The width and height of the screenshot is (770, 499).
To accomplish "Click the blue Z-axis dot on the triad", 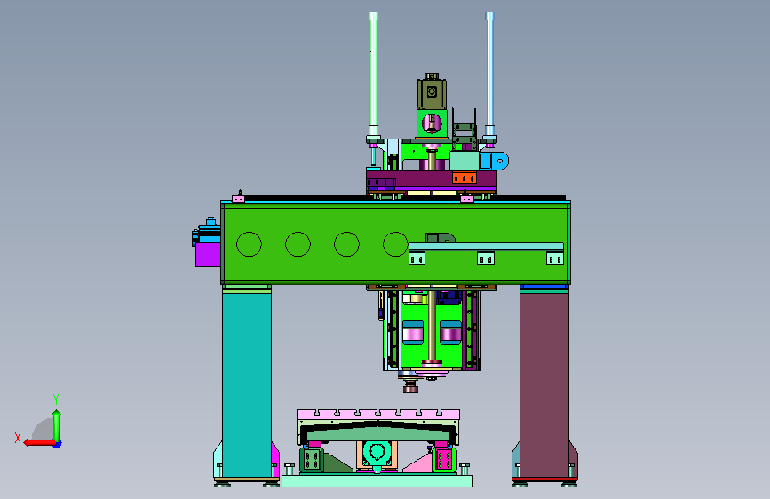I will pyautogui.click(x=58, y=444).
